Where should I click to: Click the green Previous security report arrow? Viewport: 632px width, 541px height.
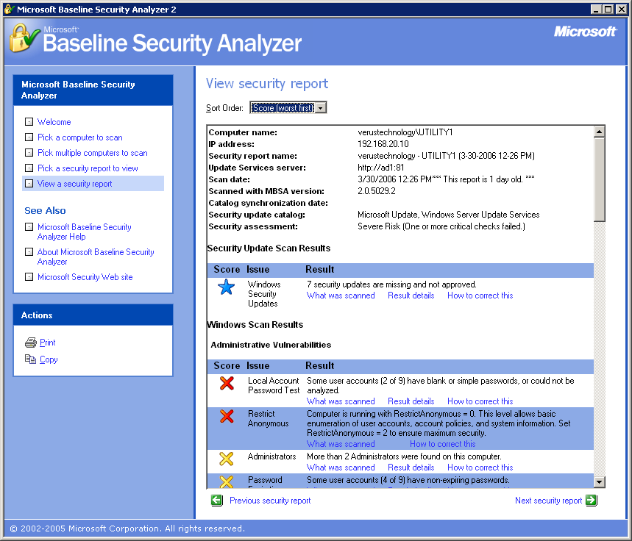pyautogui.click(x=216, y=501)
